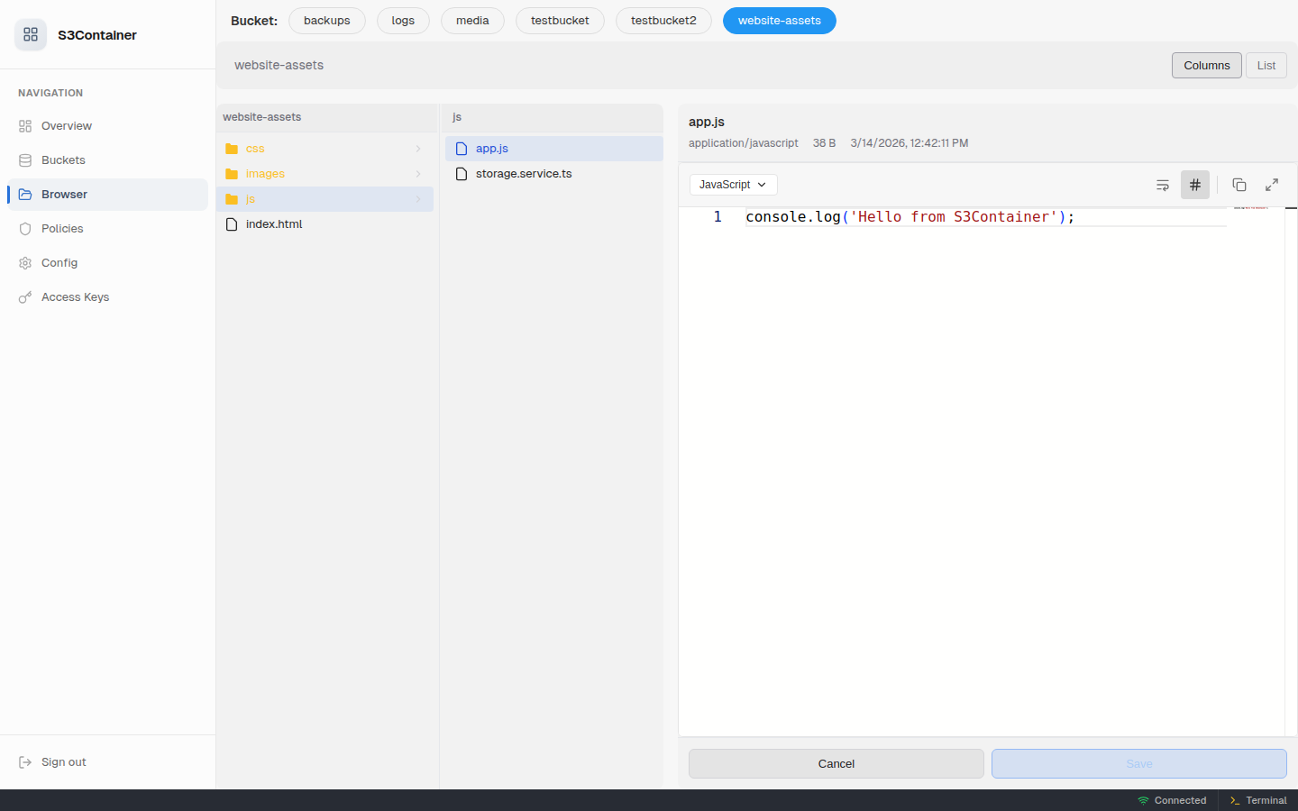The height and width of the screenshot is (811, 1298).
Task: Open the storage.service.ts file
Action: click(523, 173)
